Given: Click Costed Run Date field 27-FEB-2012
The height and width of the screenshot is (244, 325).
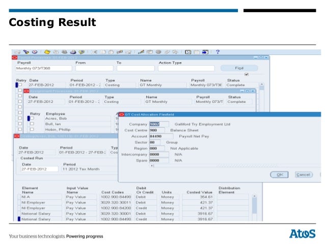Looking at the screenshot, I should [x=39, y=169].
